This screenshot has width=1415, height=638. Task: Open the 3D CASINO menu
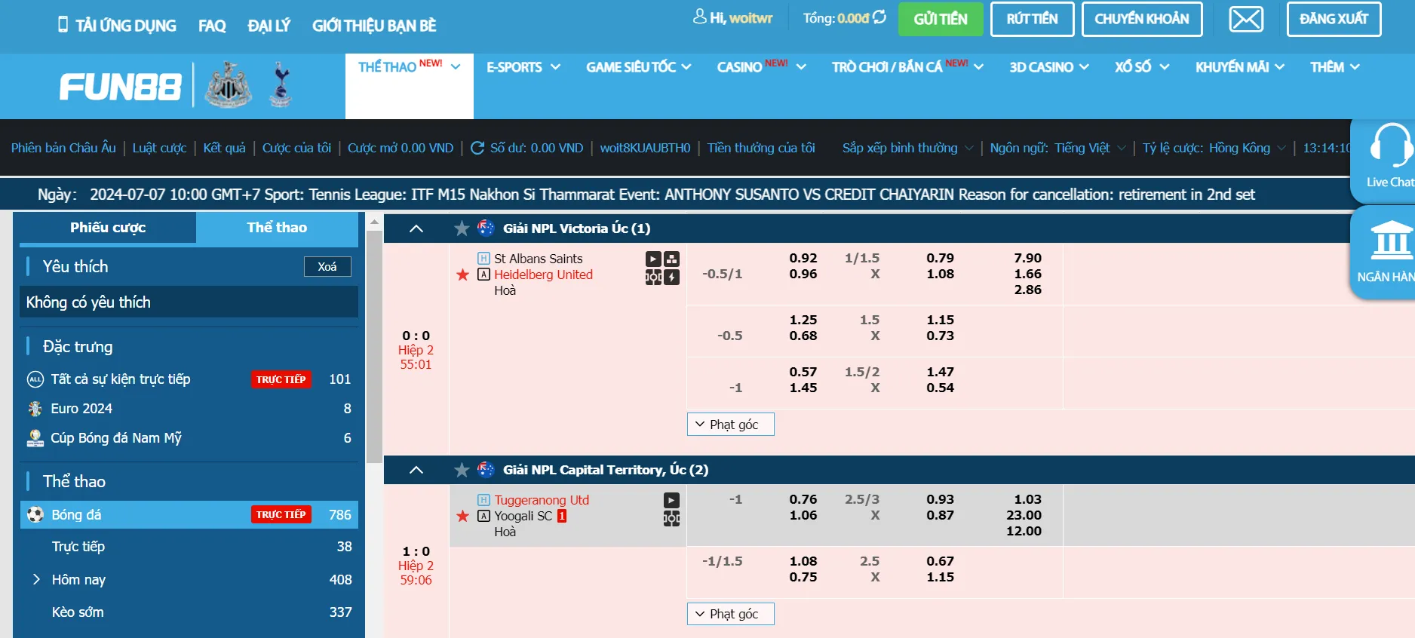1049,67
